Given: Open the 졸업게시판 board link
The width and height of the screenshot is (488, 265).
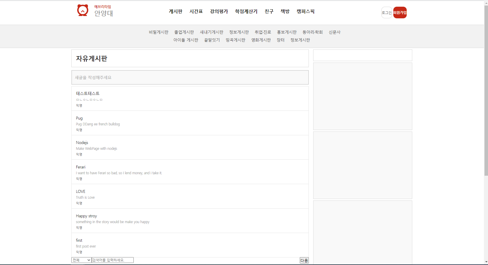Looking at the screenshot, I should point(184,32).
